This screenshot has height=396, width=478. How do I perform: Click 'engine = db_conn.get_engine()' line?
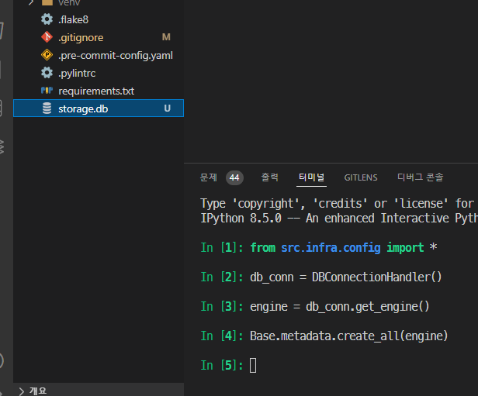(x=340, y=307)
